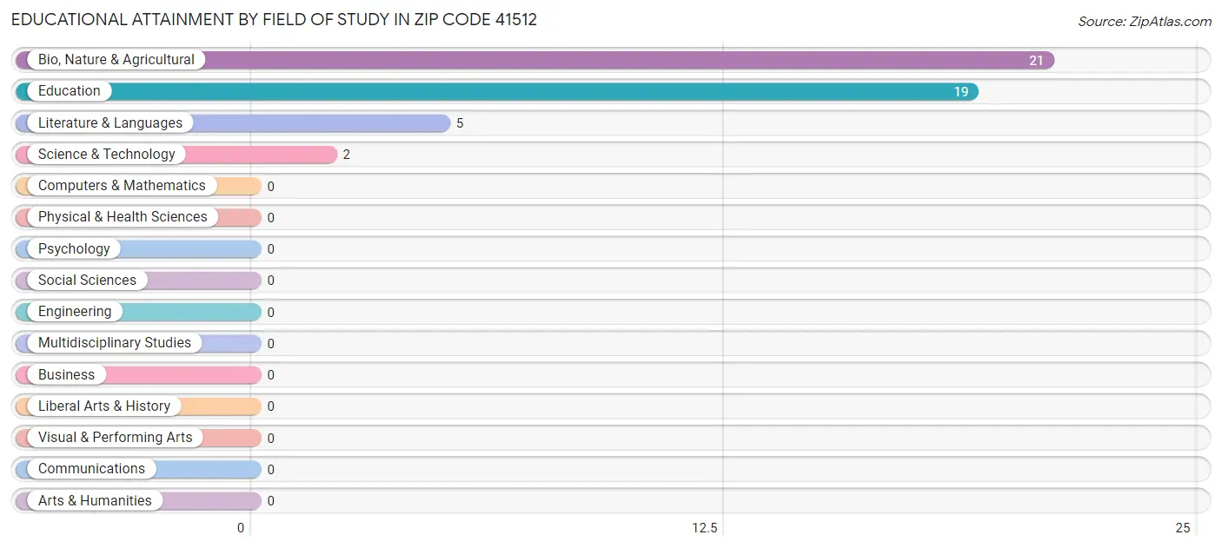The width and height of the screenshot is (1222, 548).
Task: Click the value 0 beside Liberal Arts & History
Action: (x=271, y=406)
